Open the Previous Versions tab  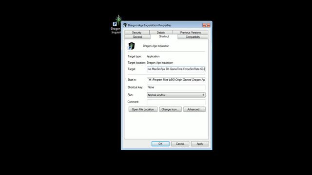(191, 33)
